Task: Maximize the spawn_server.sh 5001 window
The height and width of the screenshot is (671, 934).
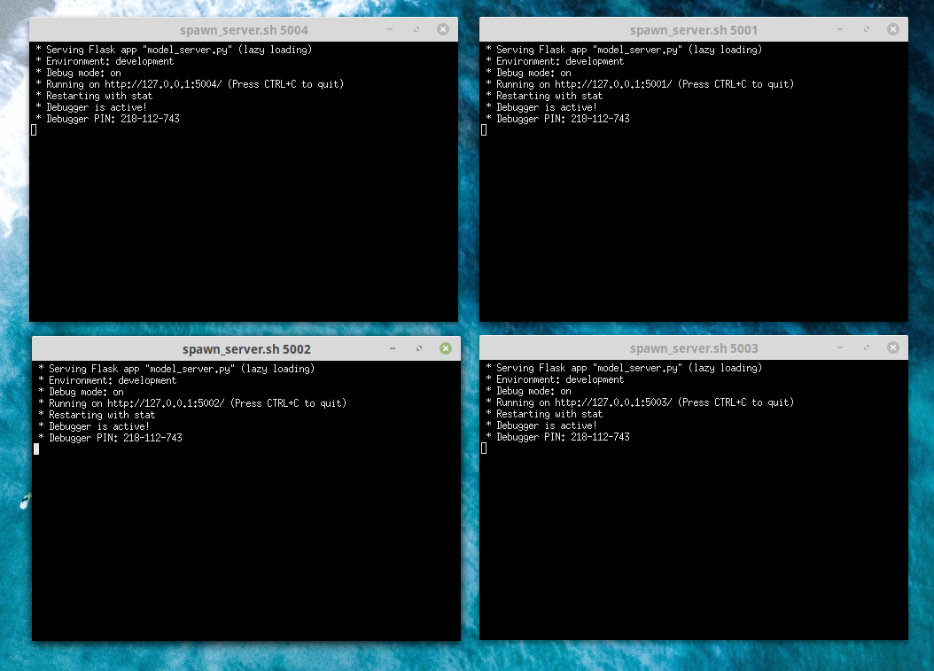Action: [x=866, y=28]
